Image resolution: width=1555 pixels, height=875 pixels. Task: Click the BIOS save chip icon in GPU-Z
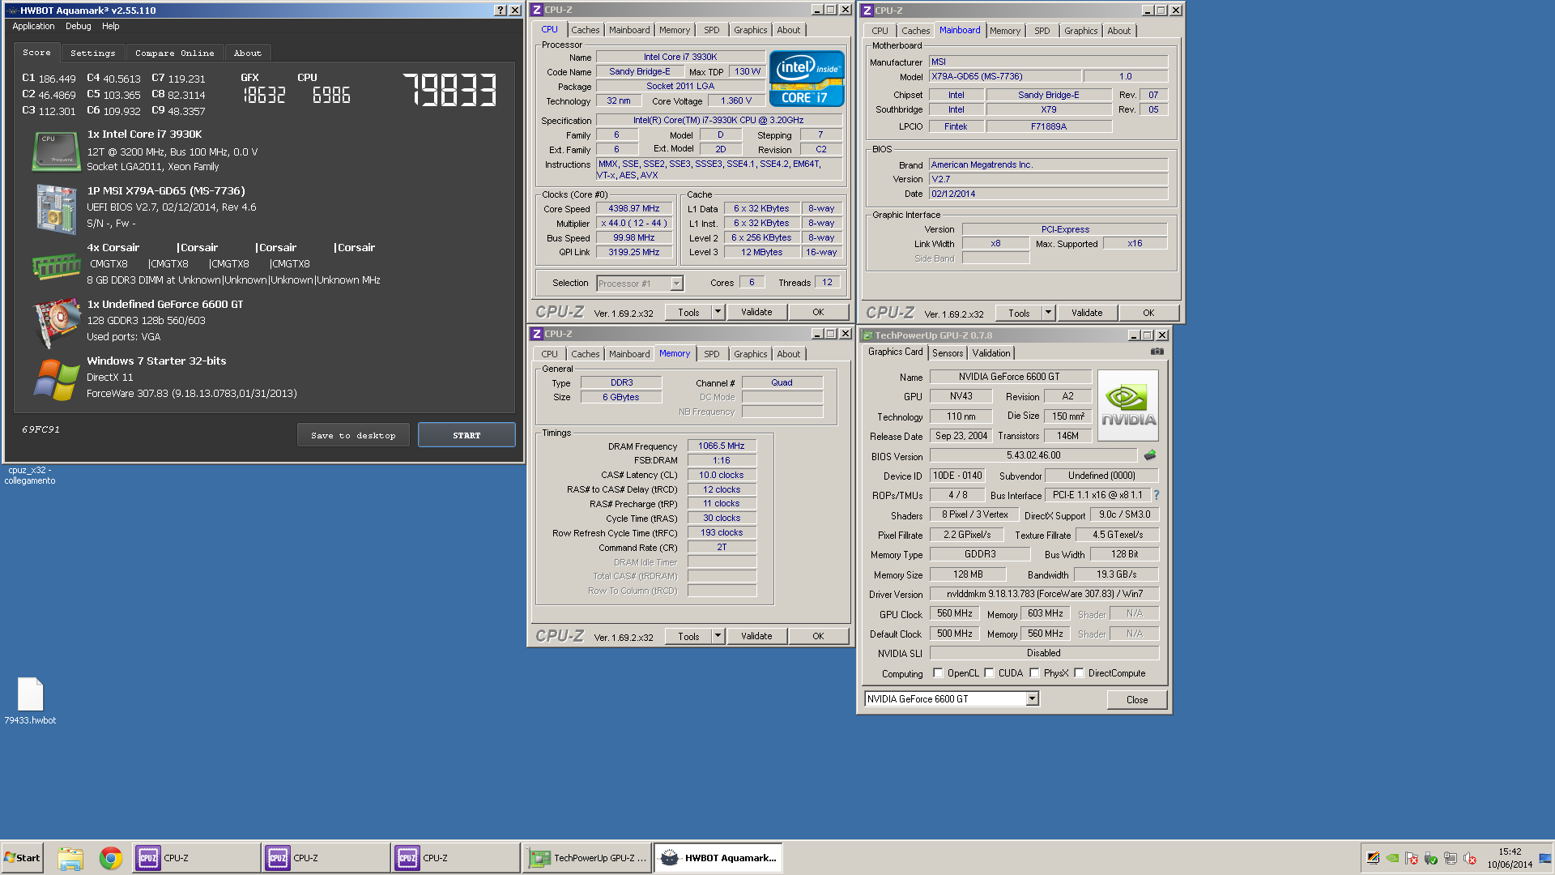1149,455
